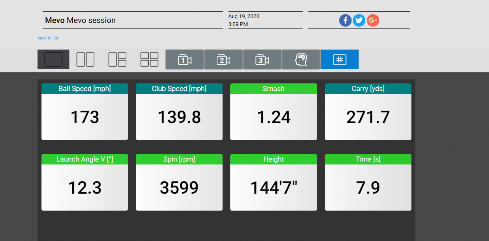Open camera 3 video view

click(x=262, y=60)
